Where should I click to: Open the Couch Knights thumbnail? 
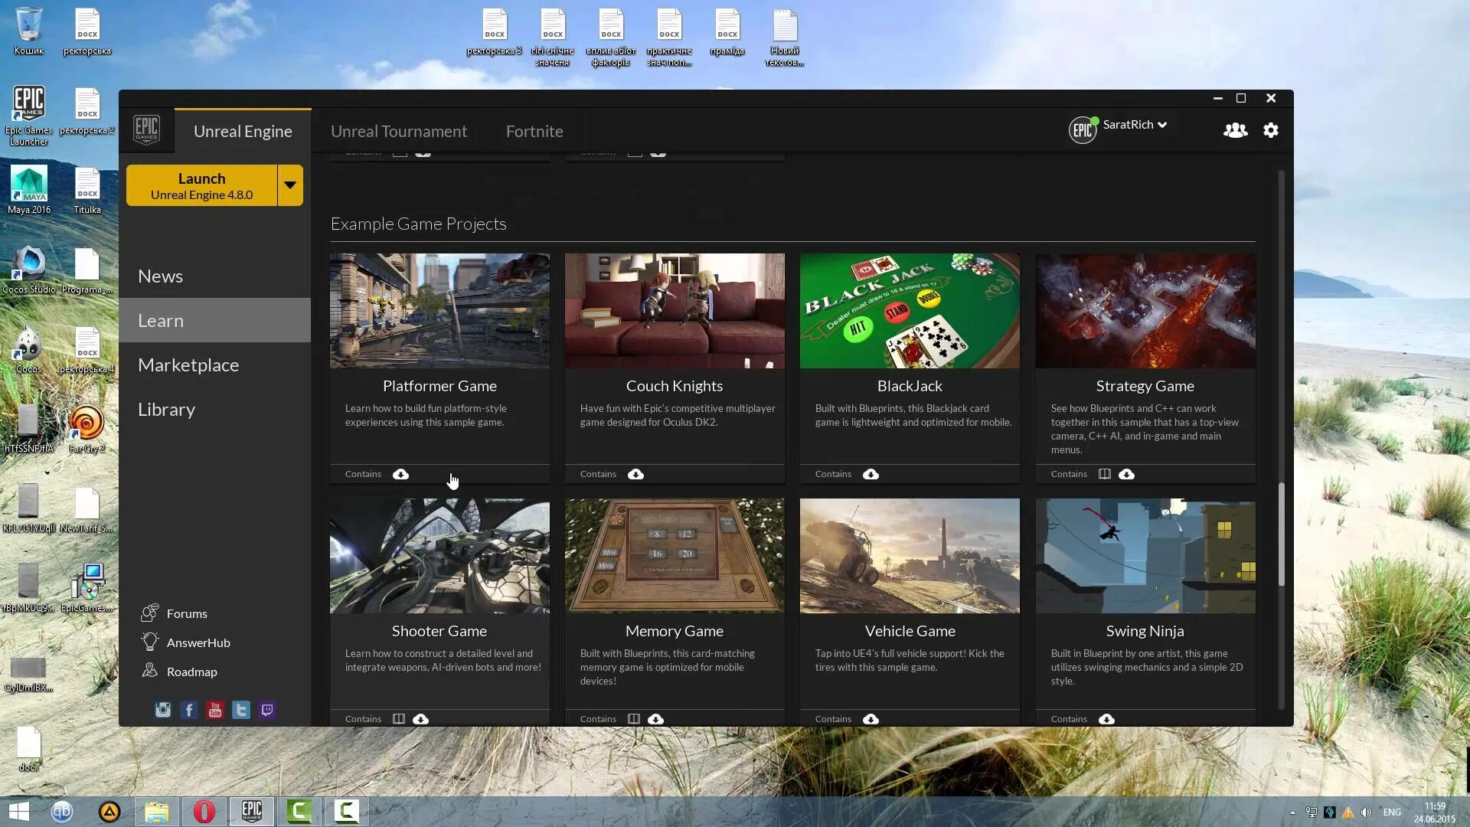point(675,311)
